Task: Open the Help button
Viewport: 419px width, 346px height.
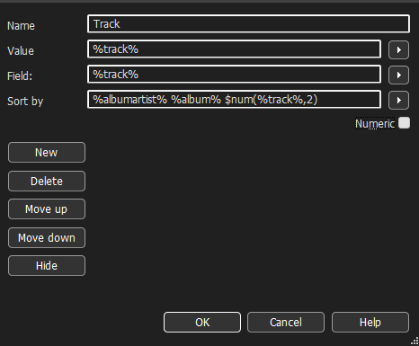Action: point(370,323)
